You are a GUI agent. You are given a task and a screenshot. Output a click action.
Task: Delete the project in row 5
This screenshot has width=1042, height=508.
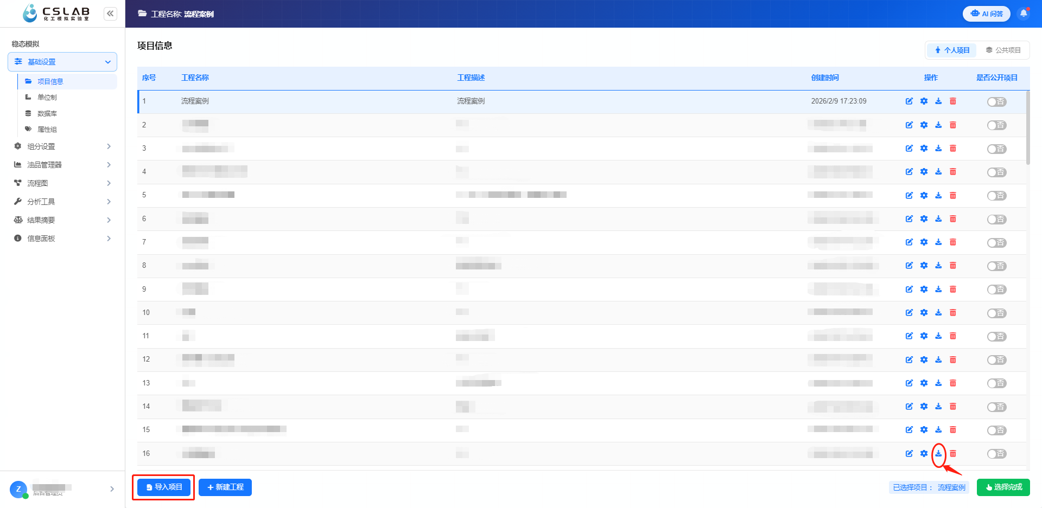point(953,195)
